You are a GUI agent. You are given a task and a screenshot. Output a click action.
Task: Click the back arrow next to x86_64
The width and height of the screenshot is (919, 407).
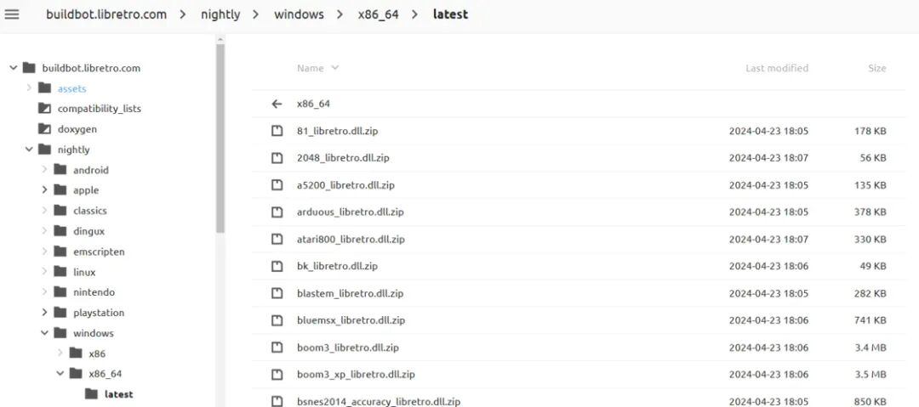277,104
